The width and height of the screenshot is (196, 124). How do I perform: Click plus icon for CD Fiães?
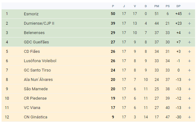(x=189, y=52)
